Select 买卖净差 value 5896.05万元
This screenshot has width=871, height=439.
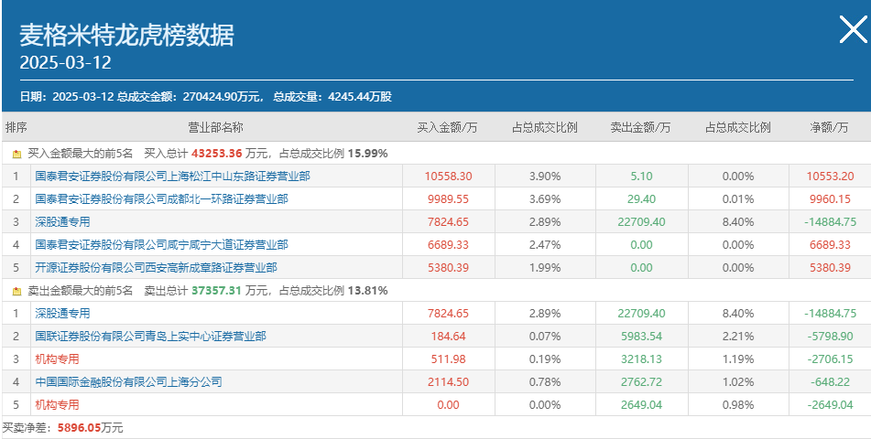coord(90,428)
